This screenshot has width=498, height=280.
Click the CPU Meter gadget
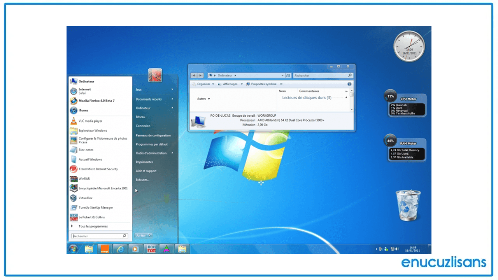tap(405, 103)
